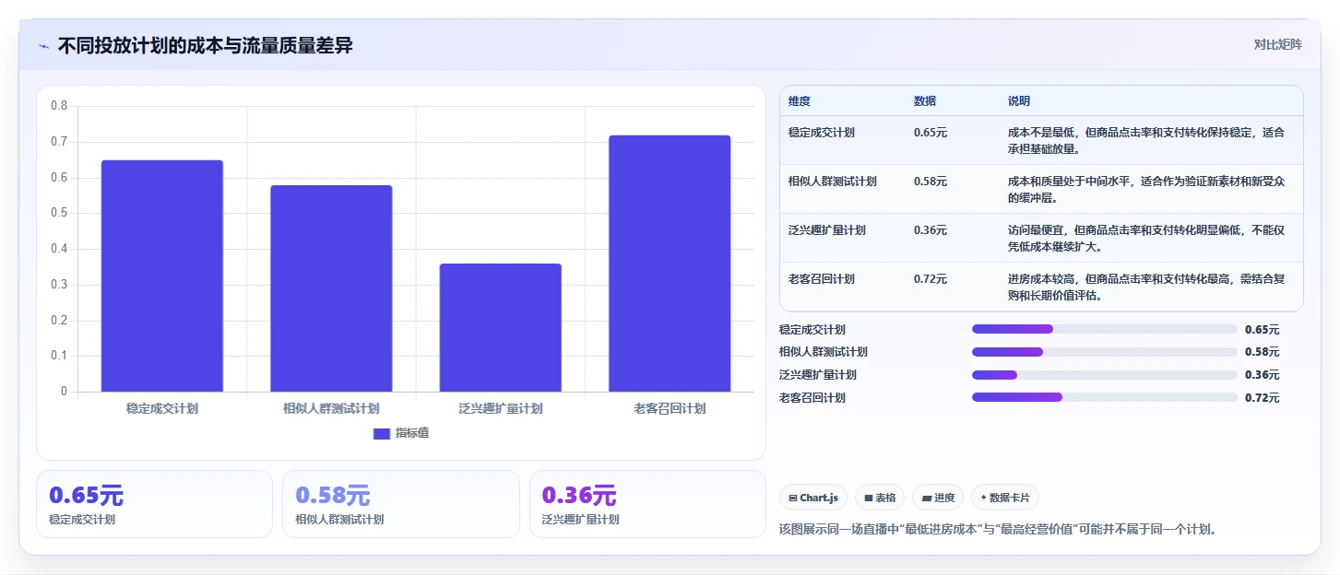This screenshot has width=1340, height=575.
Task: Click 泛兴趣扩量计划 cell in the table
Action: 827,230
